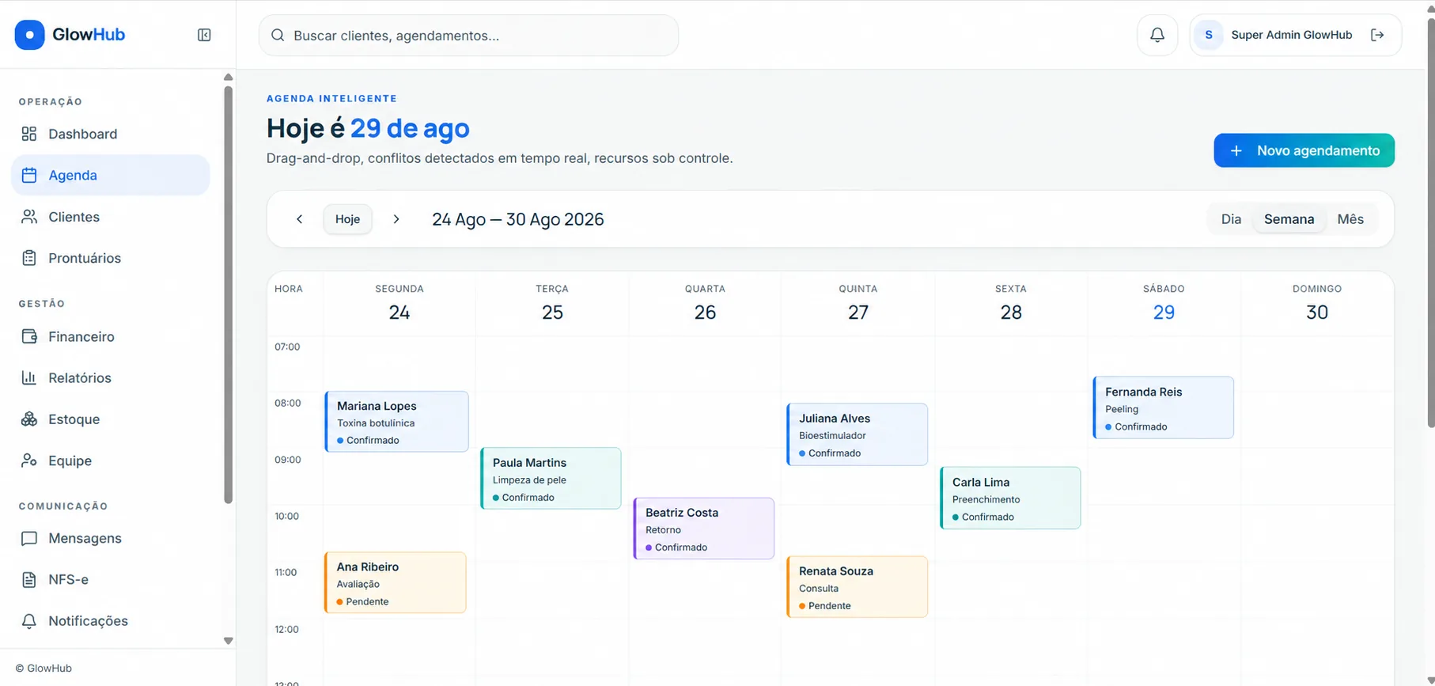Open Renata Souza Consulta appointment

coord(857,587)
